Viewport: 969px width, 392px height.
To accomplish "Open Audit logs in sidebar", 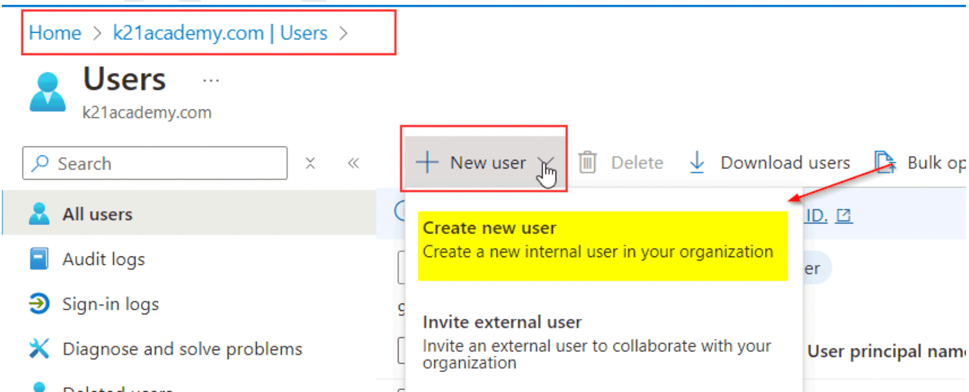I will click(104, 259).
